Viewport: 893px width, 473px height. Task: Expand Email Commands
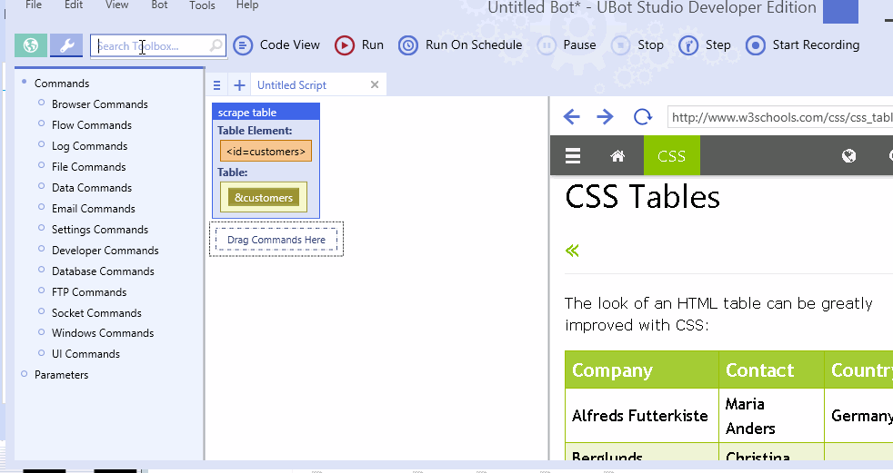pyautogui.click(x=41, y=207)
